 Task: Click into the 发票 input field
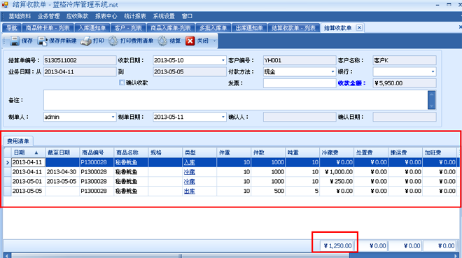coord(300,83)
